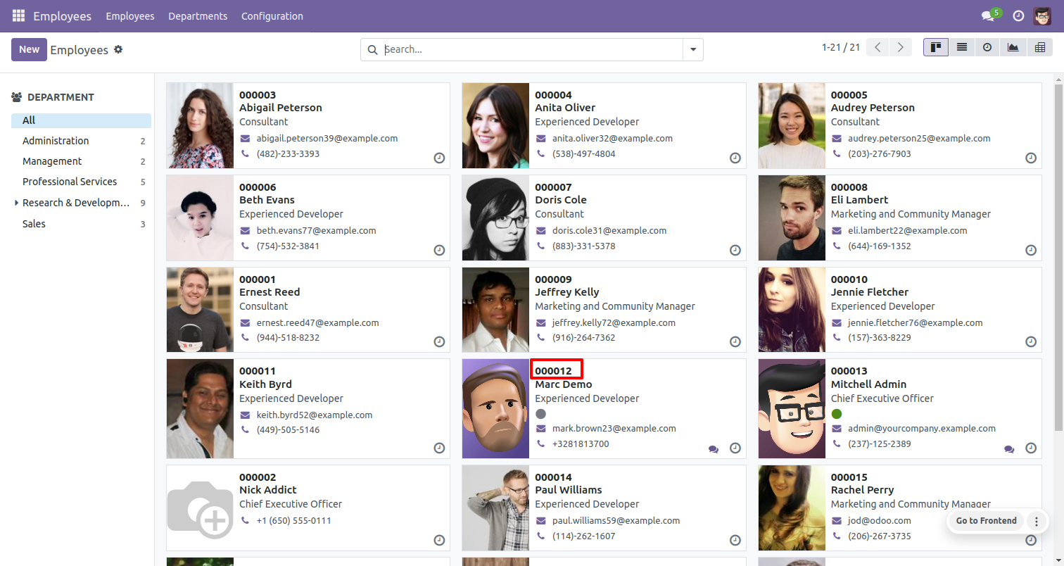Filter by Management department
1064x566 pixels.
tap(81, 161)
